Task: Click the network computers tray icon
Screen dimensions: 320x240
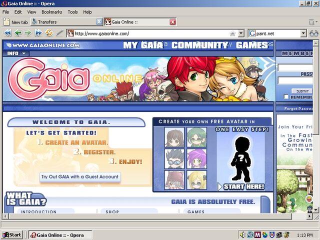Action: tap(279, 235)
